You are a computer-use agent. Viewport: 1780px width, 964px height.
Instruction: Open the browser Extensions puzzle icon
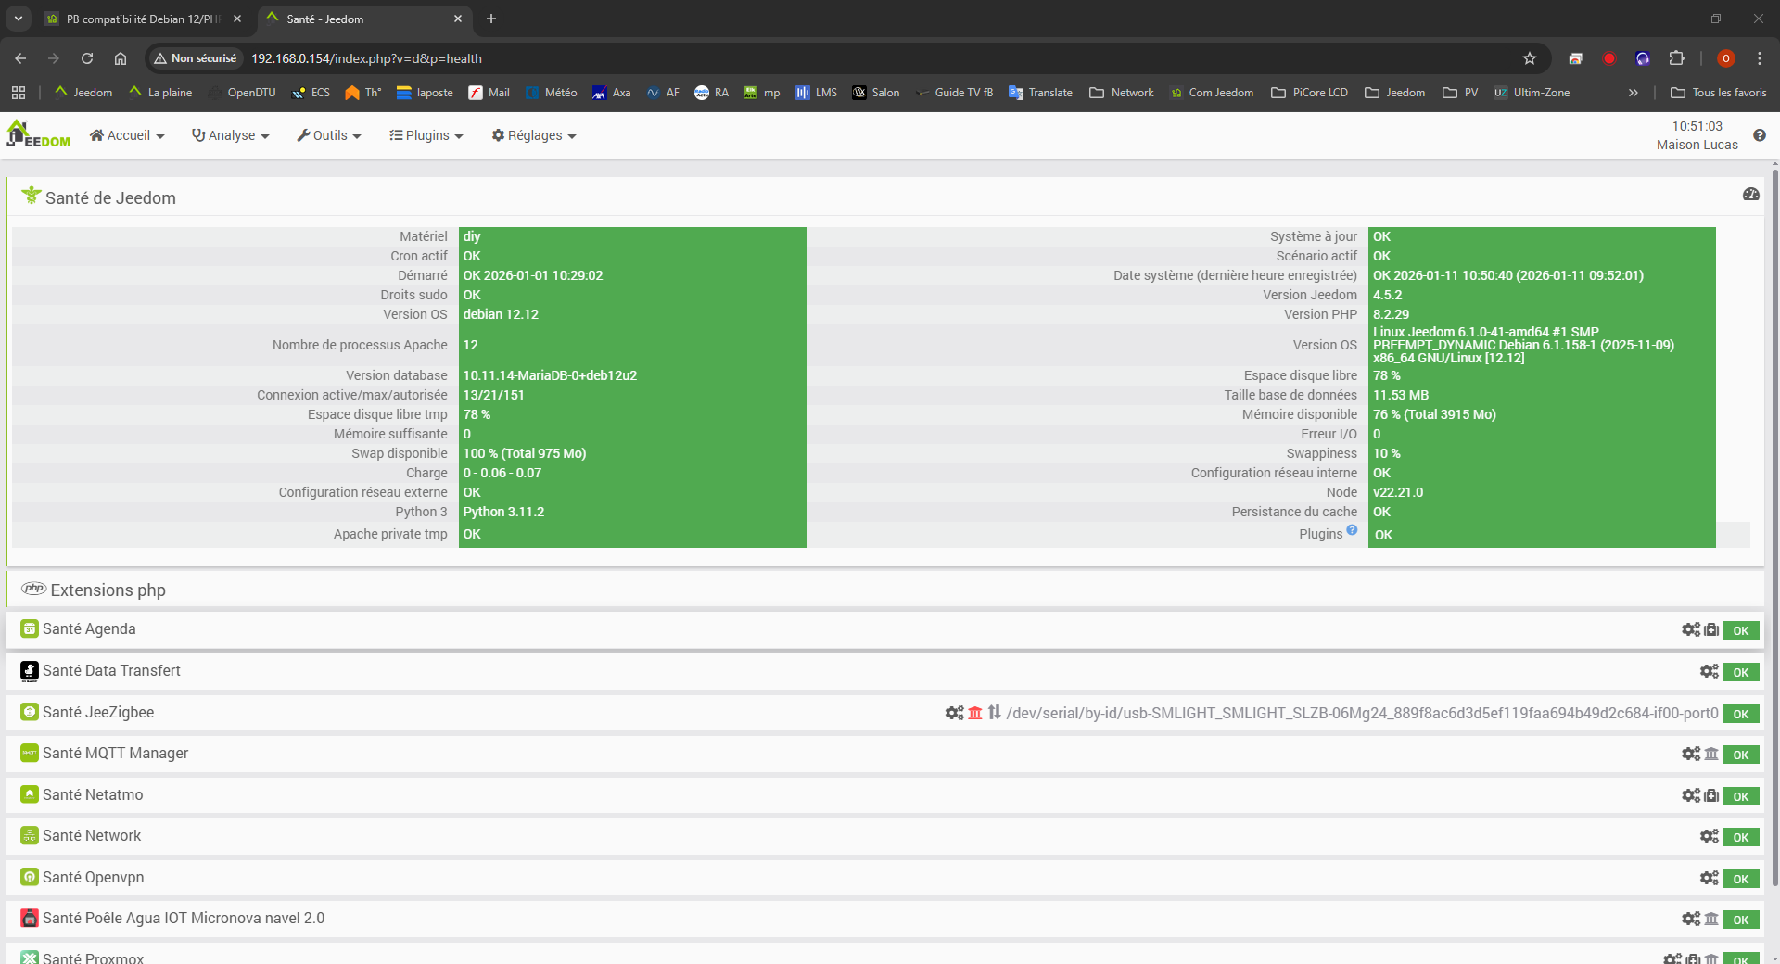tap(1676, 58)
